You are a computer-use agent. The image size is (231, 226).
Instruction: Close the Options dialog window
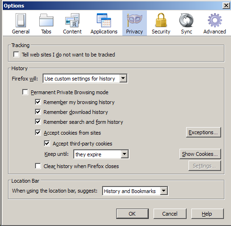point(226,6)
